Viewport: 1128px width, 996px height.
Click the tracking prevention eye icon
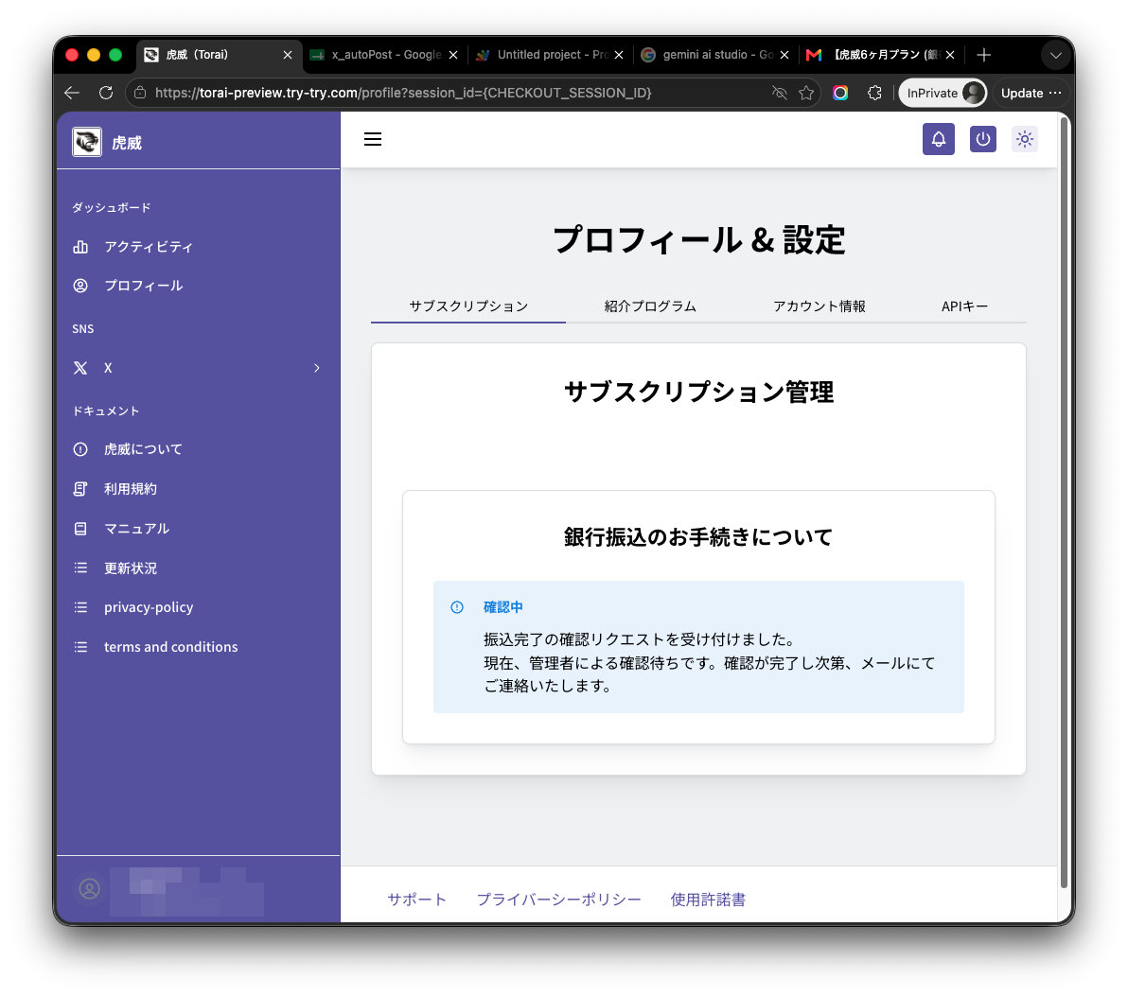[x=779, y=93]
